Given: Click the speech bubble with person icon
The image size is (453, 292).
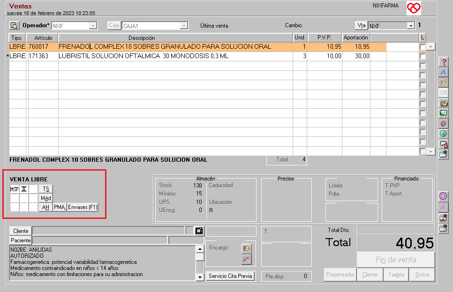Looking at the screenshot, I should tap(444, 144).
